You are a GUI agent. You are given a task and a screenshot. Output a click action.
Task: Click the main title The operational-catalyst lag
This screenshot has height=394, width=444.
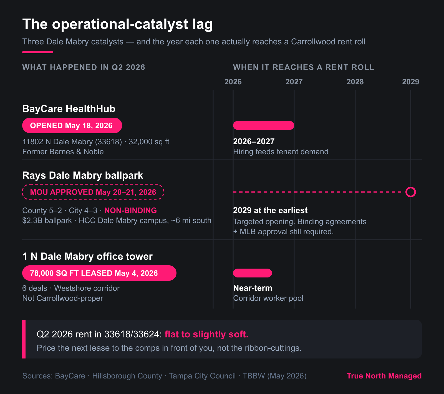(118, 24)
